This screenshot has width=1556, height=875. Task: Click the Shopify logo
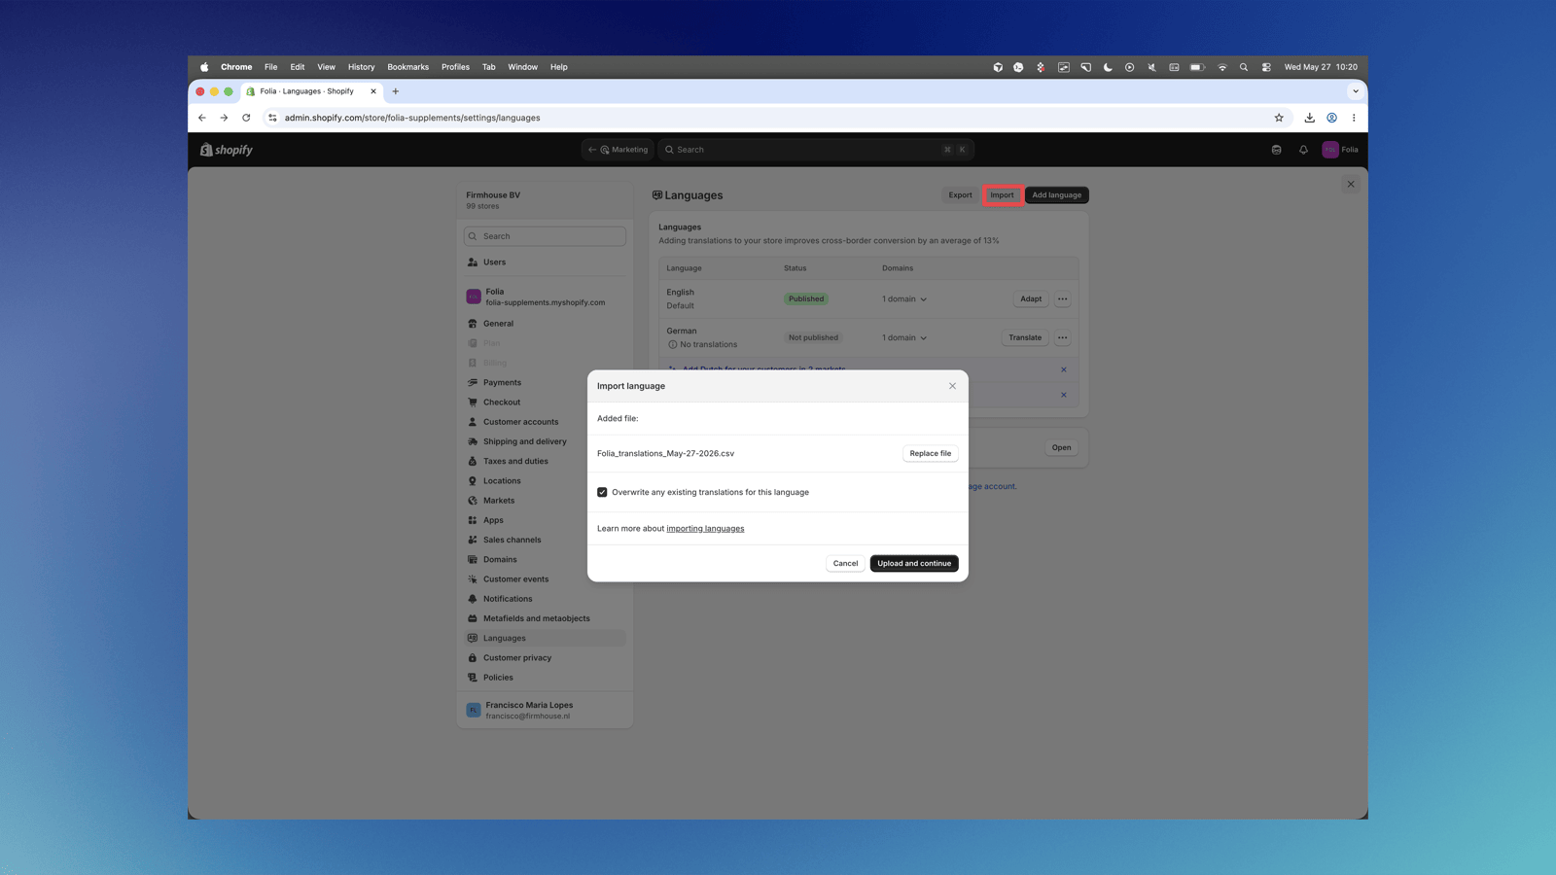click(227, 150)
